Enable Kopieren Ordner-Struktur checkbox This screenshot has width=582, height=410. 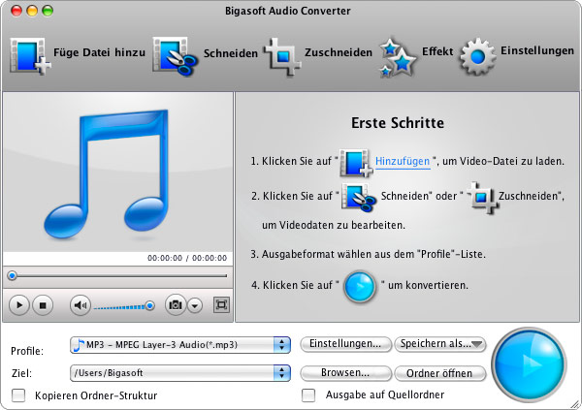[x=18, y=395]
